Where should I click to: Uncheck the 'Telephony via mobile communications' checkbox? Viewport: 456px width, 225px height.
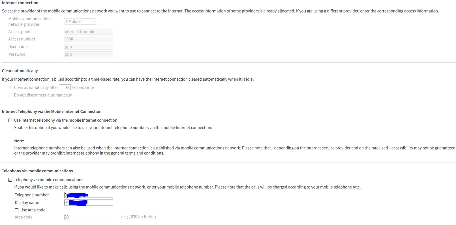click(x=10, y=180)
